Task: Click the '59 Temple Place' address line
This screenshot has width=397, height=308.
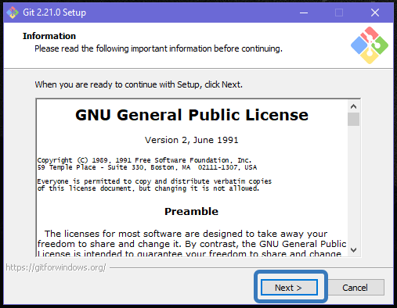Action: coord(147,167)
